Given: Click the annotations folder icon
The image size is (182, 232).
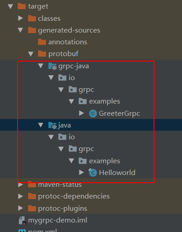Looking at the screenshot, I should (42, 42).
